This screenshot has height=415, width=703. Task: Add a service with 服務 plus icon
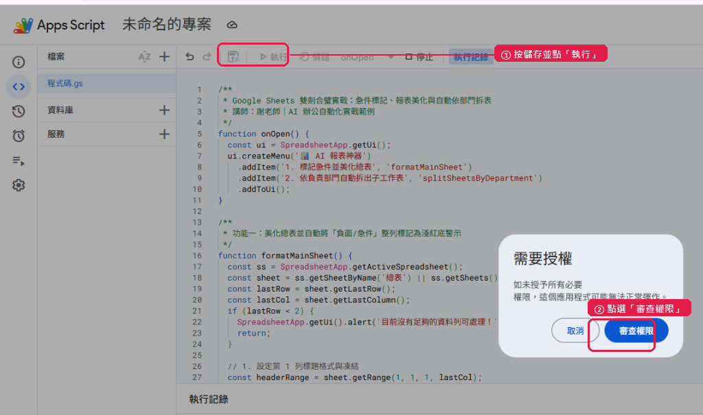[x=165, y=134]
